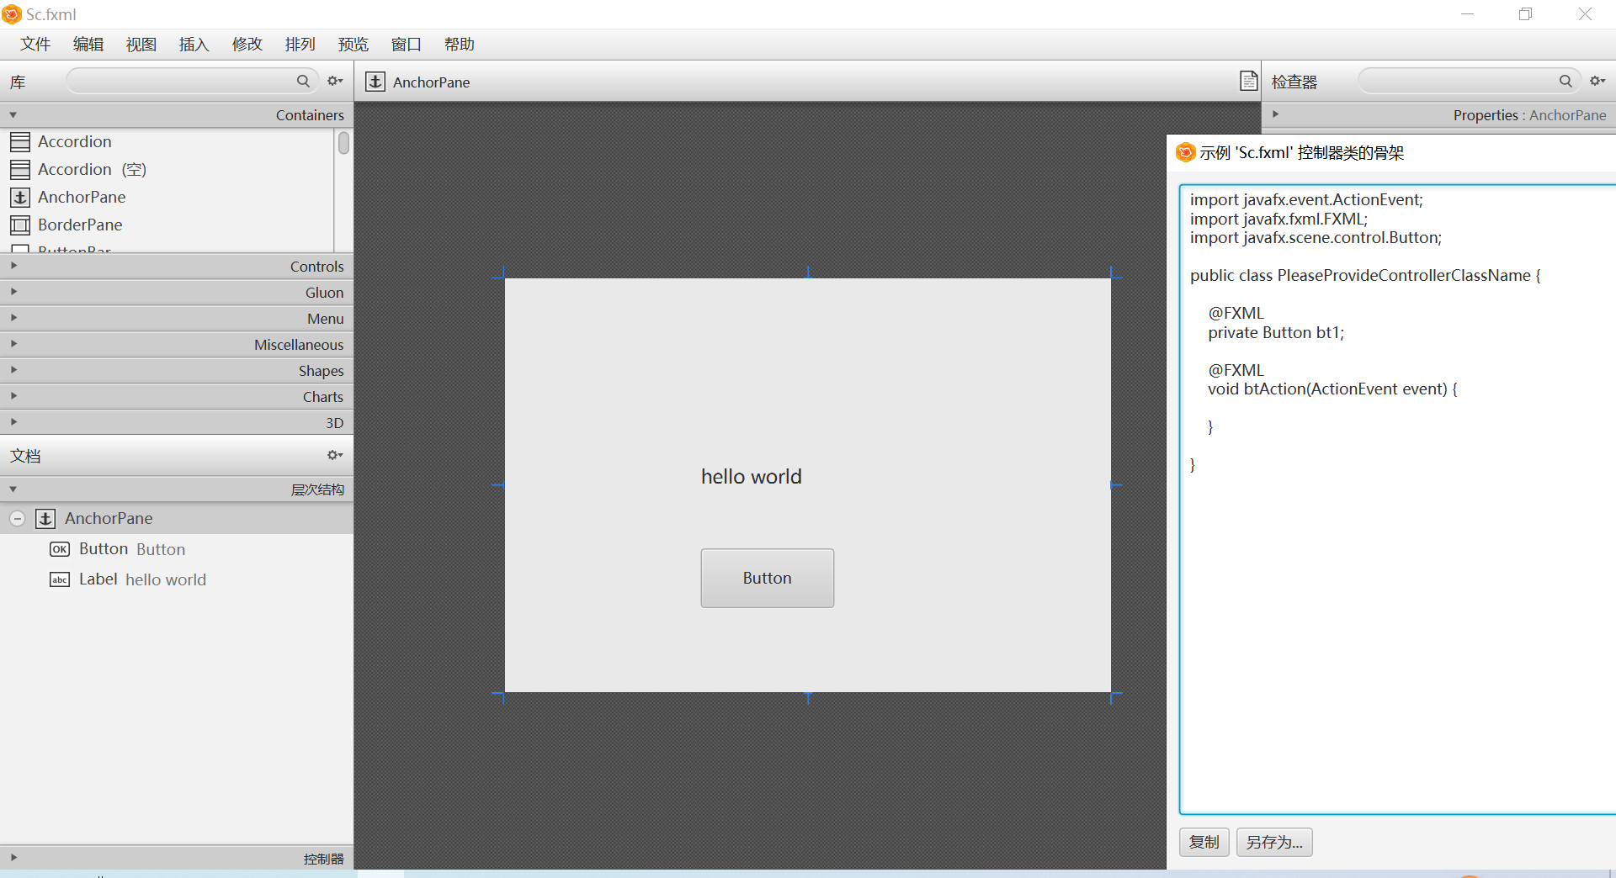
Task: Expand the Charts section
Action: [13, 396]
